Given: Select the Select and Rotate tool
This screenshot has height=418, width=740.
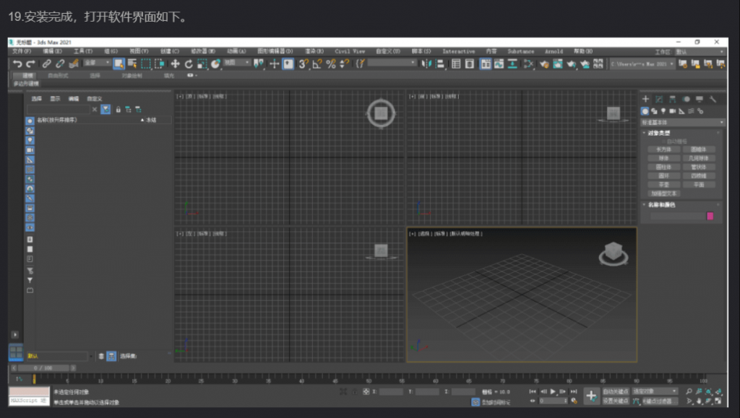Looking at the screenshot, I should coord(189,64).
